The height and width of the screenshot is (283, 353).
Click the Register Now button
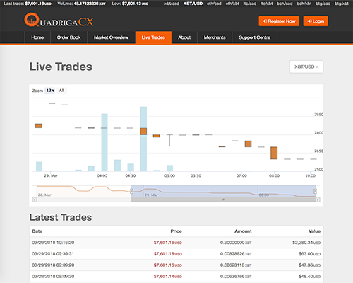(279, 21)
